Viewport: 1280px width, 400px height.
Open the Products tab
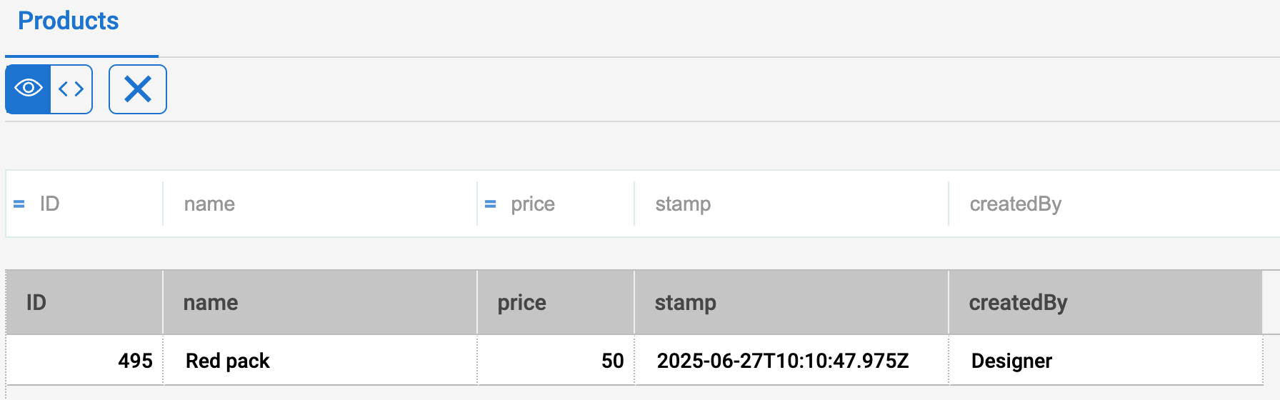point(69,21)
